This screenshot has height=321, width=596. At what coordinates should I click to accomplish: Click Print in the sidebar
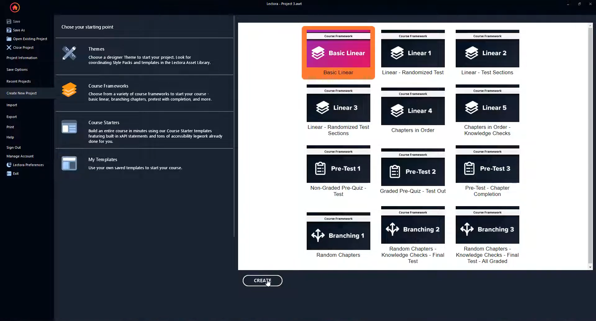pos(10,127)
